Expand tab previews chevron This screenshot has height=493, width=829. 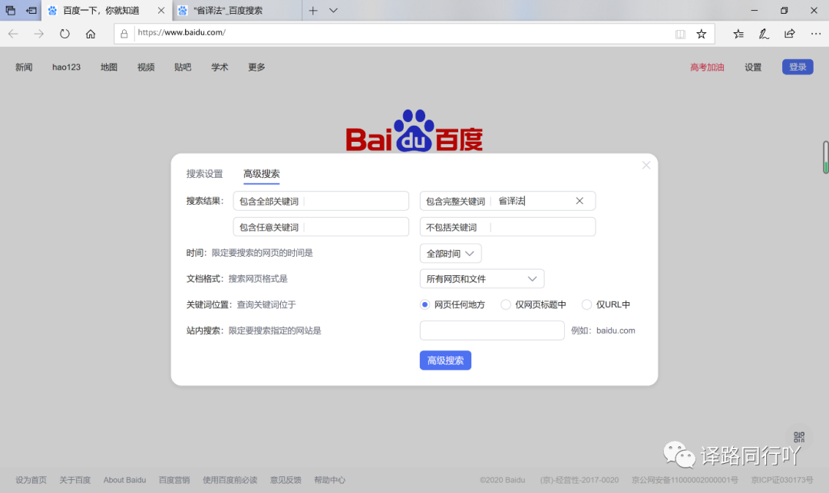click(333, 11)
